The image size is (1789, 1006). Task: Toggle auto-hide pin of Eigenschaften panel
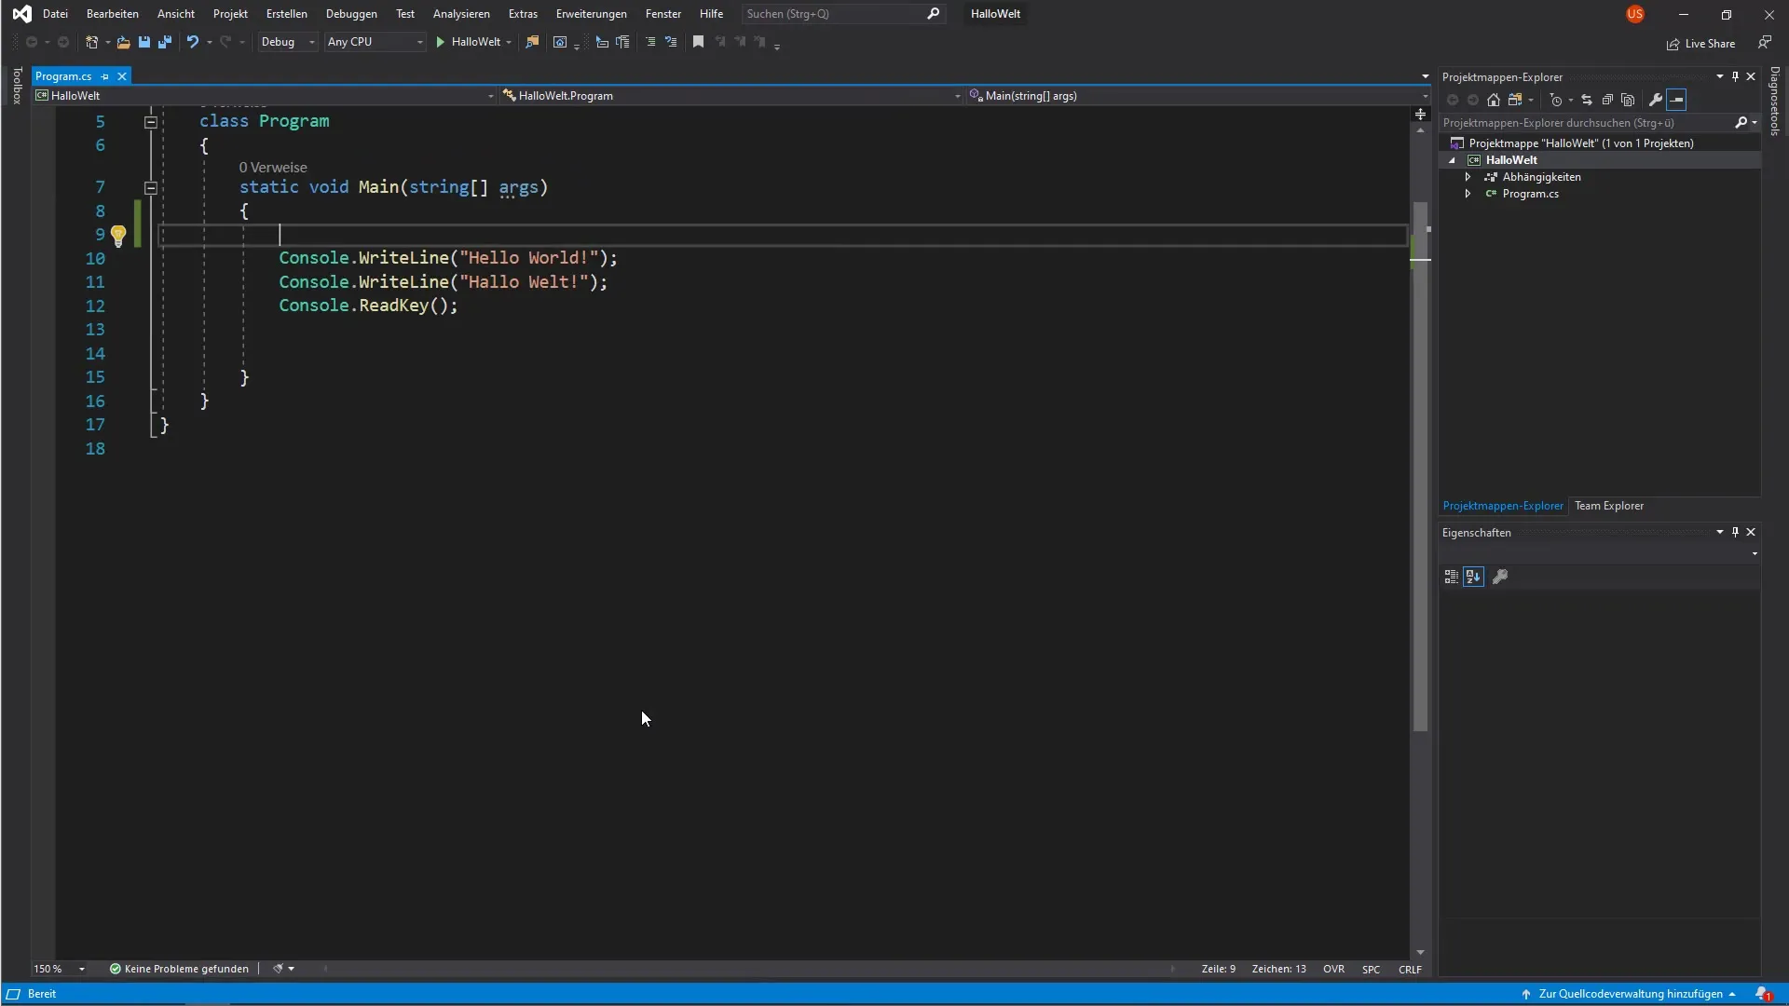pyautogui.click(x=1735, y=532)
